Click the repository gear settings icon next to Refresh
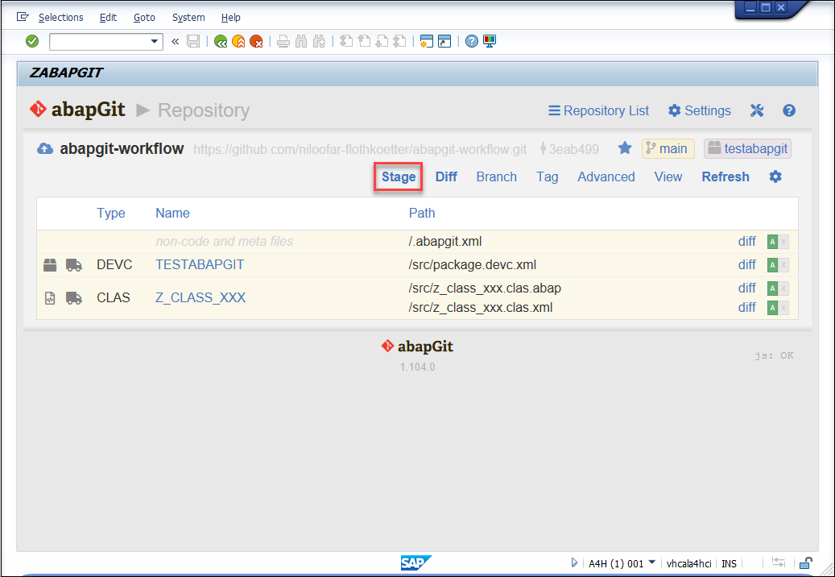Image resolution: width=835 pixels, height=577 pixels. pyautogui.click(x=775, y=176)
